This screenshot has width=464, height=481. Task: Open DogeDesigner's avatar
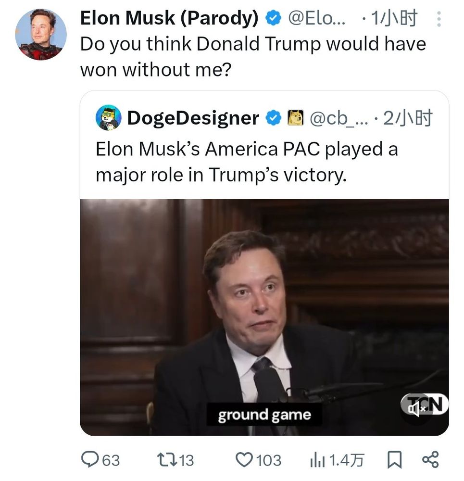point(108,118)
